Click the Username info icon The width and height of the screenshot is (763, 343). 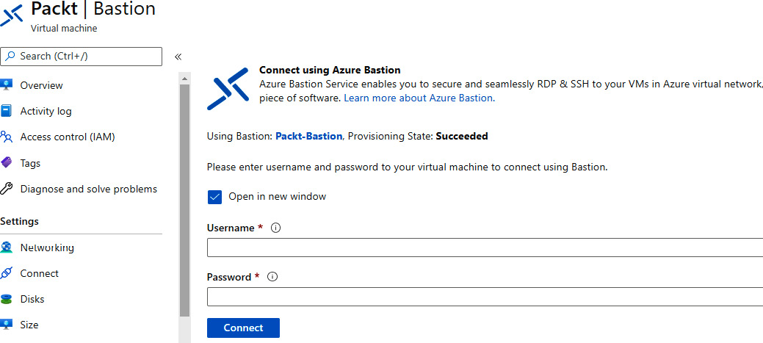click(276, 228)
